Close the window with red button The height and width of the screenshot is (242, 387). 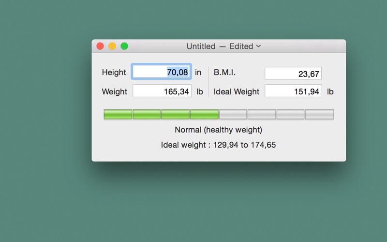100,46
